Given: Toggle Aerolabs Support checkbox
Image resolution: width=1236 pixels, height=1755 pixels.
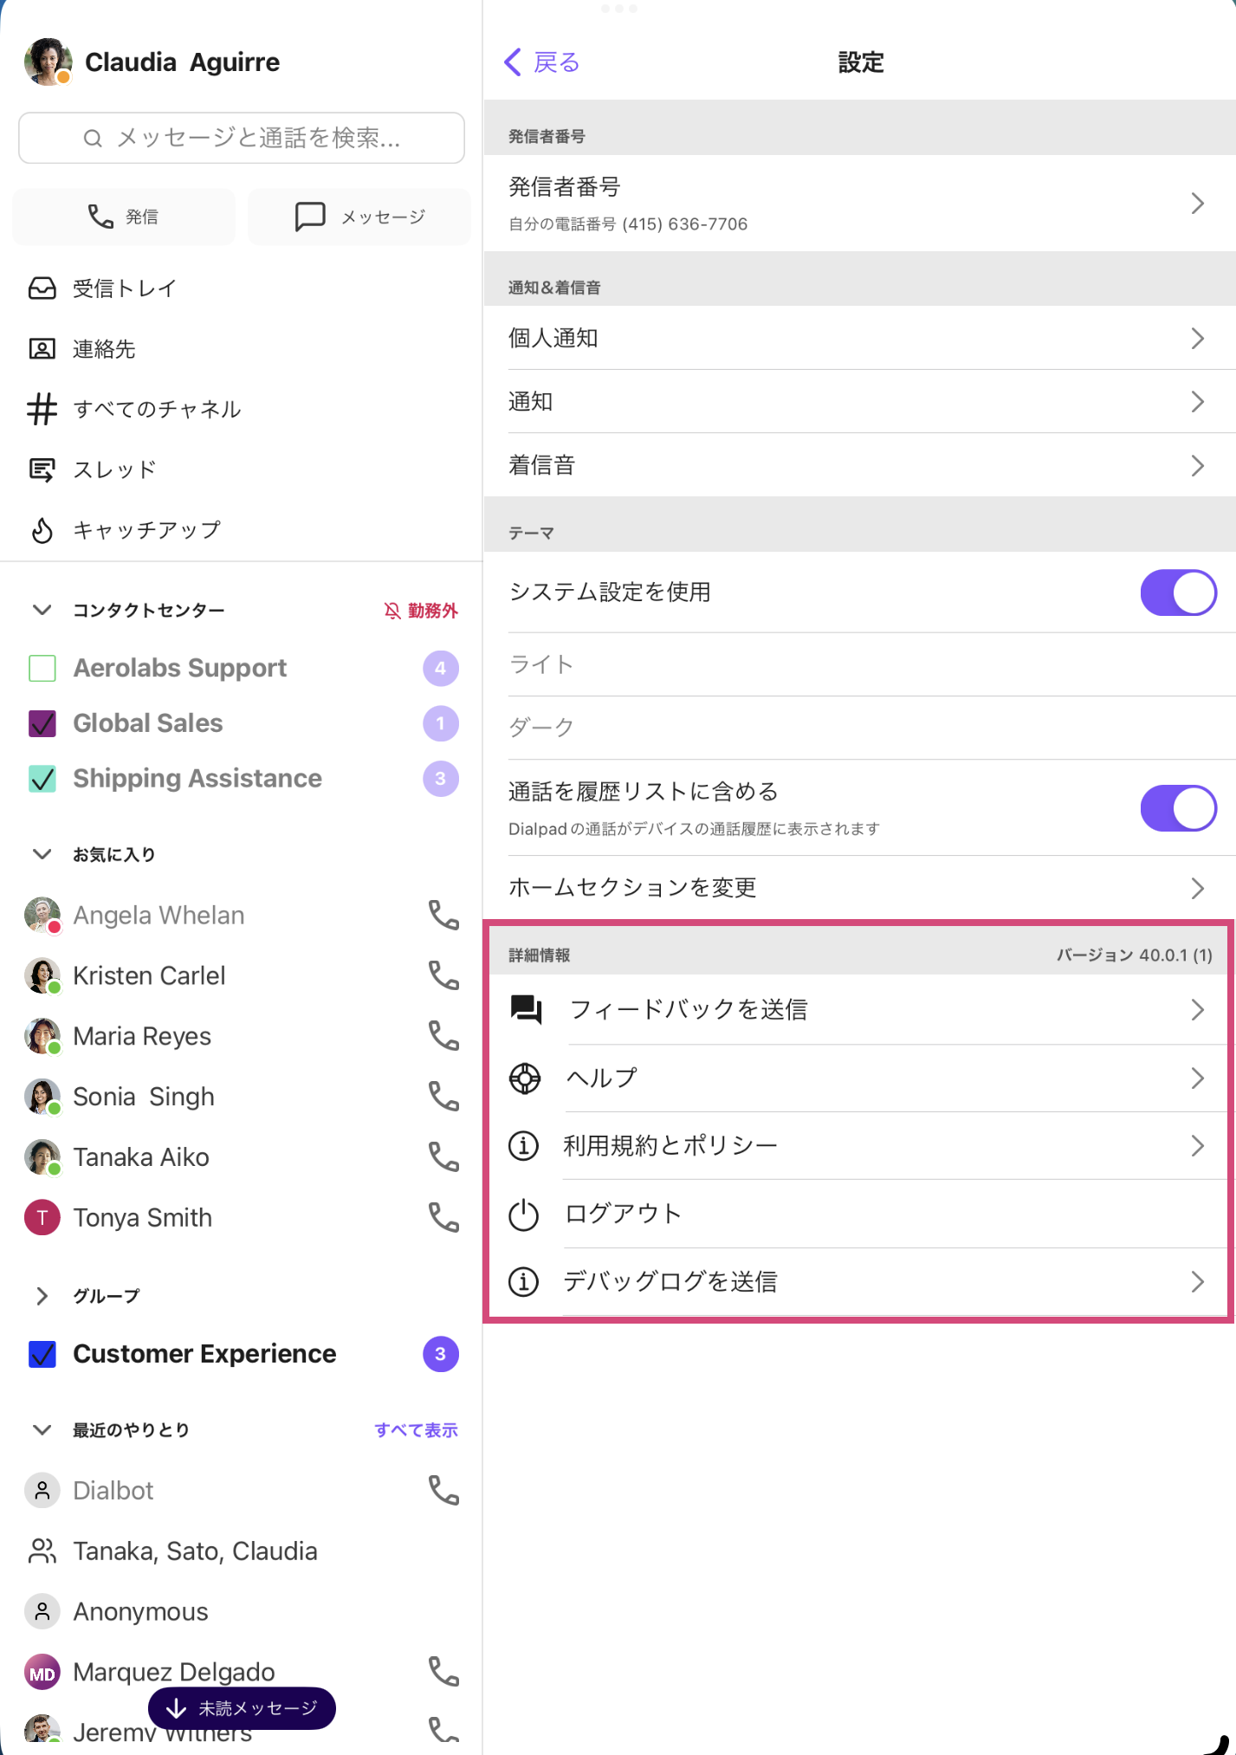Looking at the screenshot, I should coord(42,668).
